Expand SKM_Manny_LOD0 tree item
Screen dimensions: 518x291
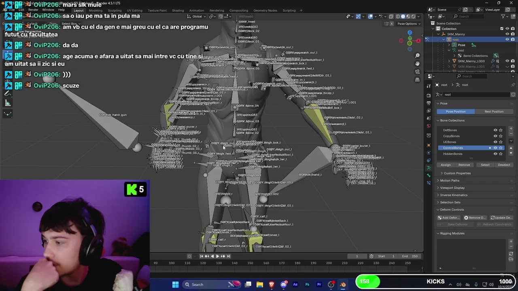click(449, 61)
